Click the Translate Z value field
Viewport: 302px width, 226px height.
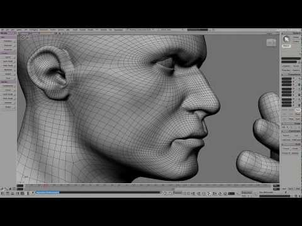(x=286, y=105)
